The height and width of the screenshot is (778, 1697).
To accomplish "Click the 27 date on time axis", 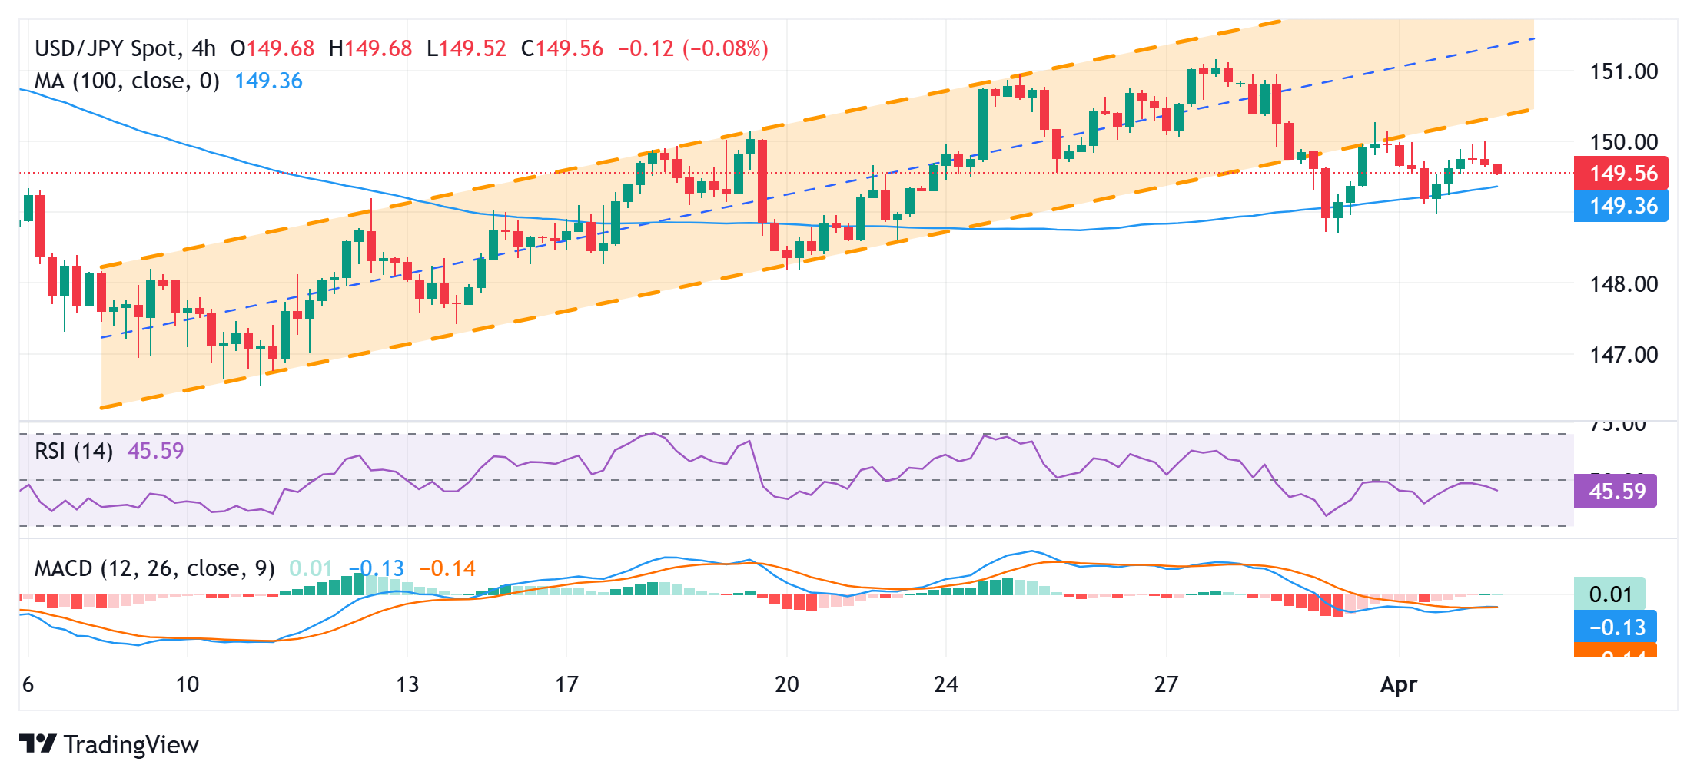I will 1166,684.
